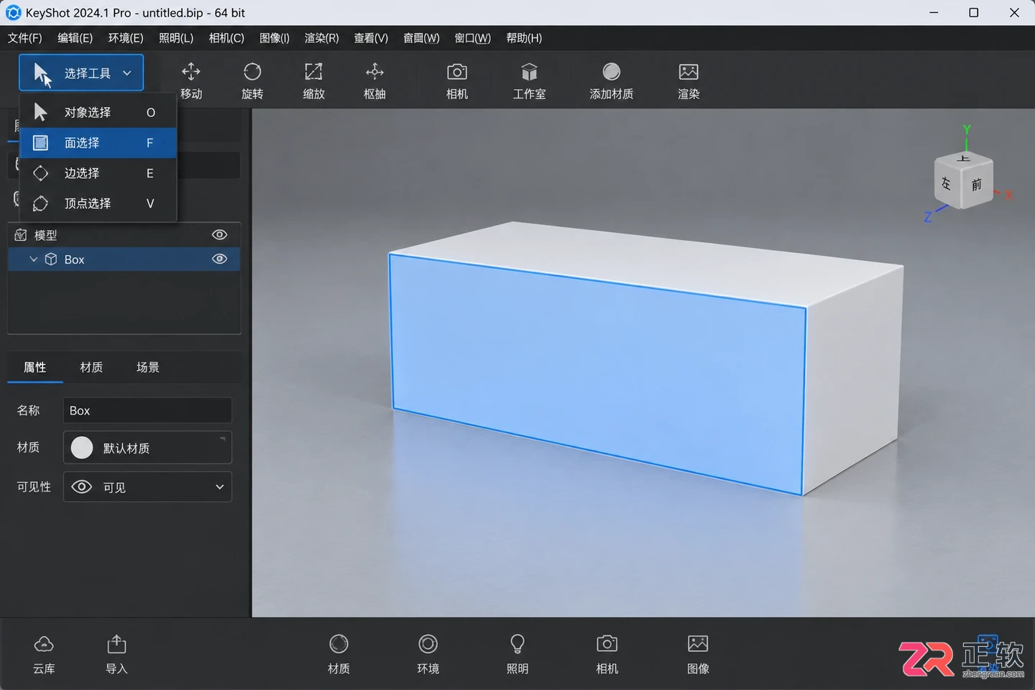Click the 导入 (Import) icon
Screen dimensions: 1035x690
coord(116,644)
